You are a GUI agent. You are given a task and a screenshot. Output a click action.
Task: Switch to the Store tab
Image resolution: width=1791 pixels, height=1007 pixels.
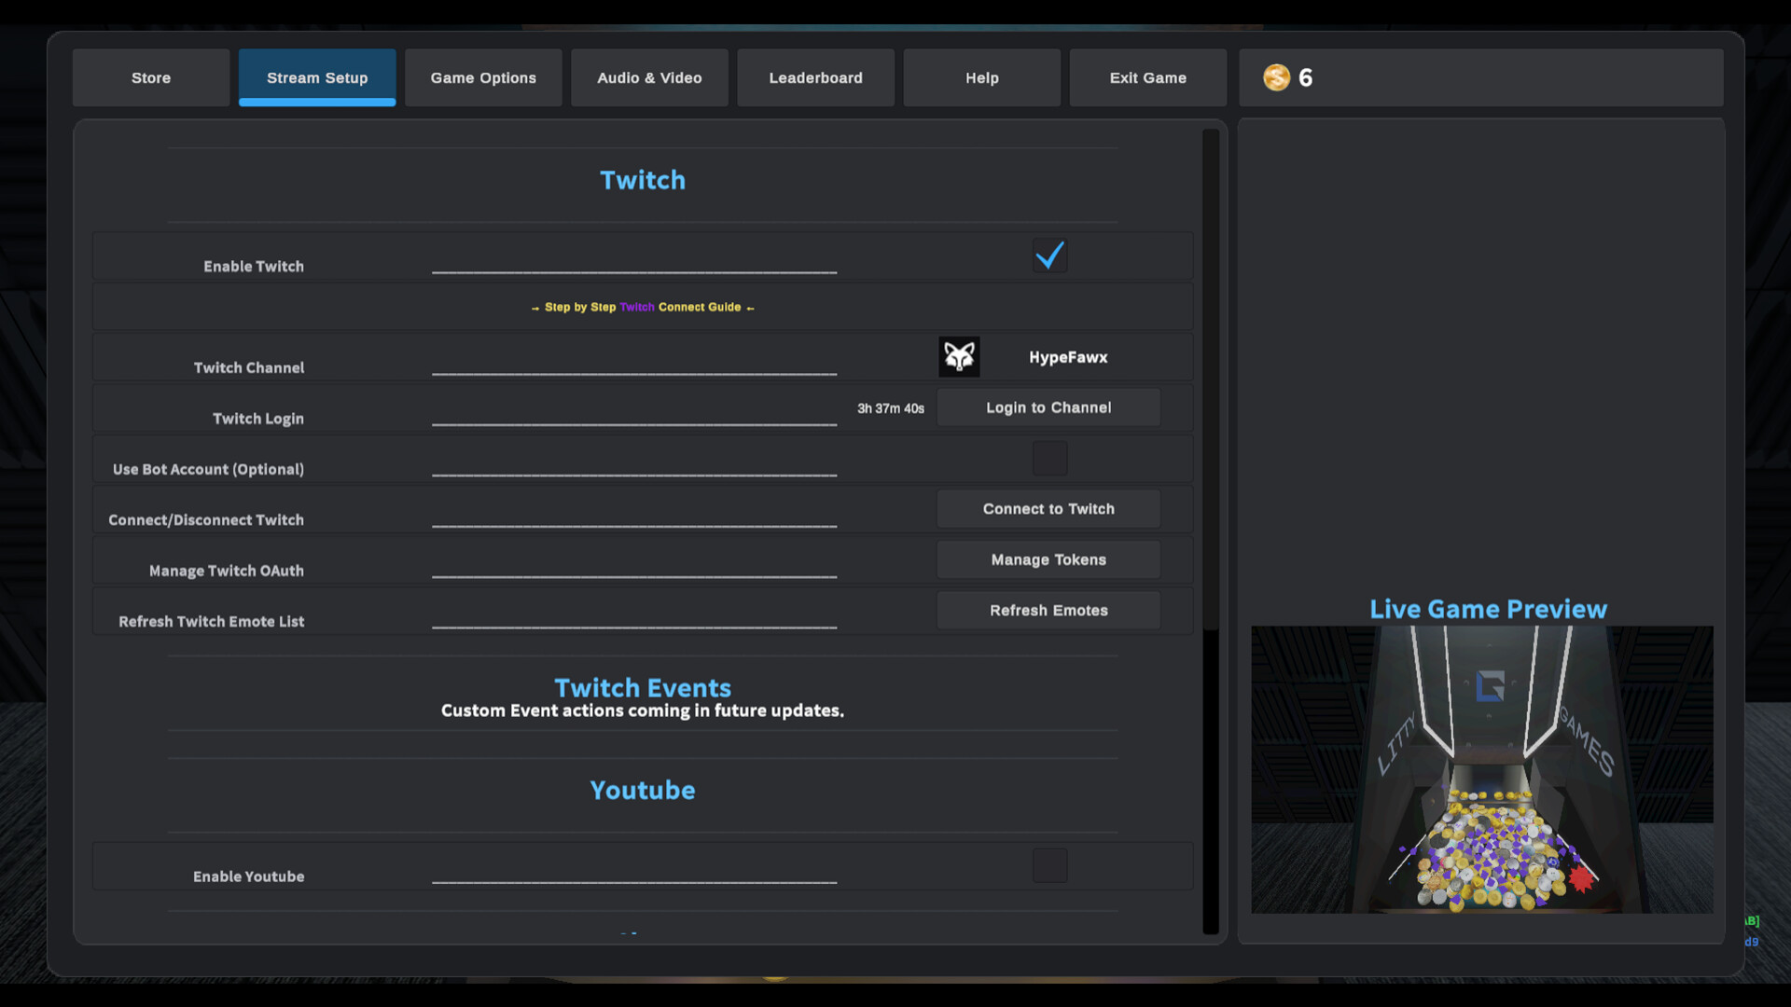pos(150,77)
